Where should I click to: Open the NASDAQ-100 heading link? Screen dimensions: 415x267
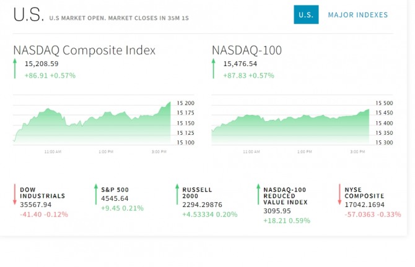(247, 50)
